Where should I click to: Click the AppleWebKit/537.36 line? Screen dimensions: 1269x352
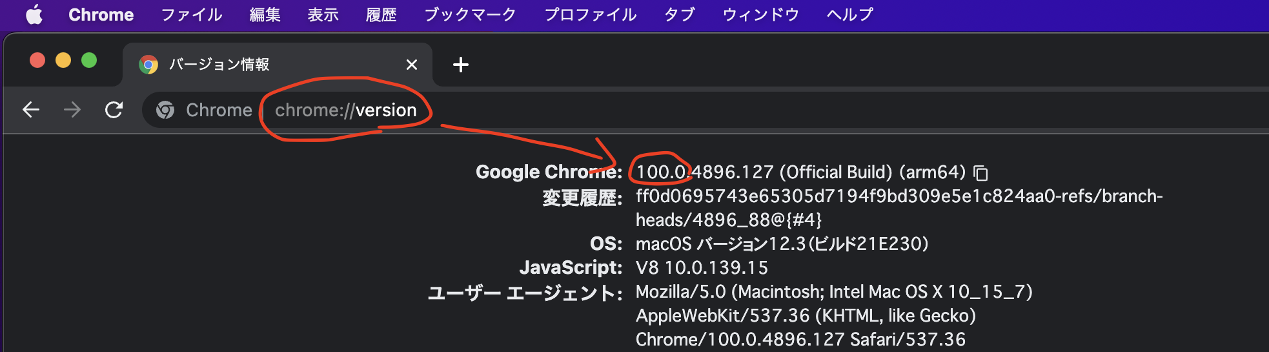click(x=806, y=316)
